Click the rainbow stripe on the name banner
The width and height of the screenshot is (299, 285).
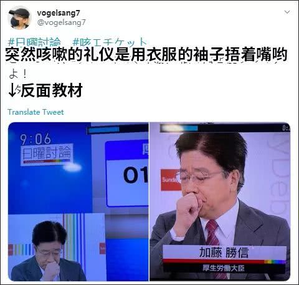point(275,262)
